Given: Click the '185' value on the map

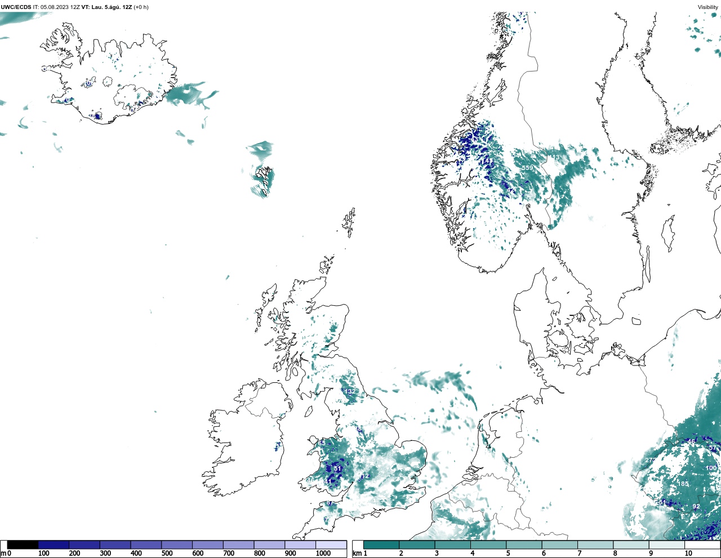Looking at the screenshot, I should 683,484.
